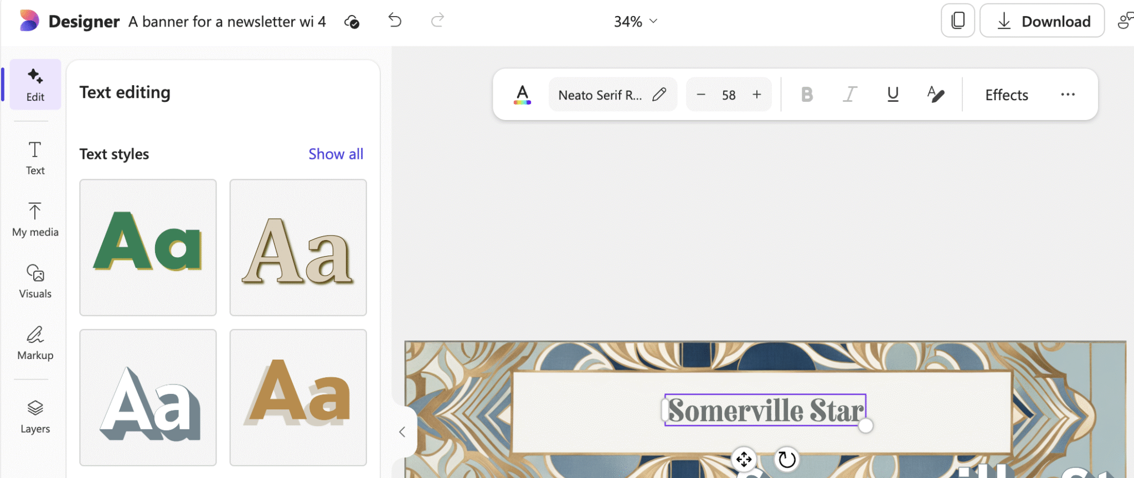Open the cloud save status icon

coord(352,22)
